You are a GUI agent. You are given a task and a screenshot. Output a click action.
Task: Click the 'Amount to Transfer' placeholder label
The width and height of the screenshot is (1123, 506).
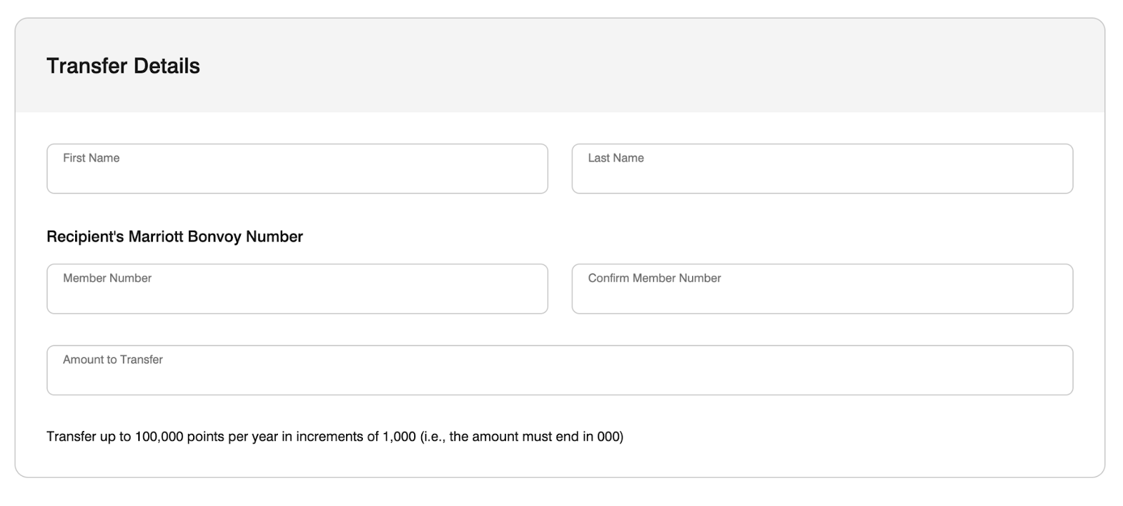point(113,360)
